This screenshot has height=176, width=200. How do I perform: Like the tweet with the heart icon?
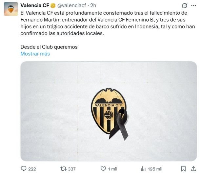point(103,169)
